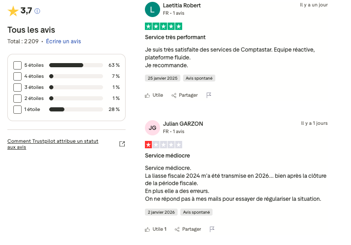Select the 2 étoiles filter checkbox
351x245 pixels.
pyautogui.click(x=17, y=99)
